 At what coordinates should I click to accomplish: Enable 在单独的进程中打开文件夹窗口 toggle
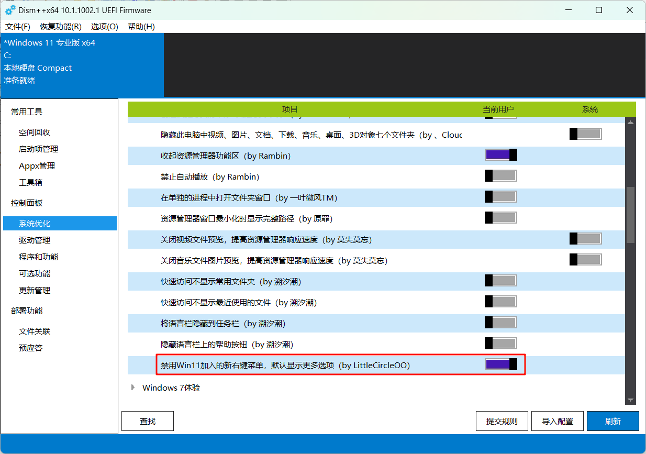[501, 197]
